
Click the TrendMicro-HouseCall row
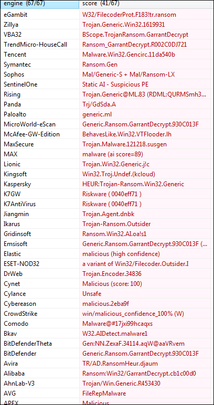pos(107,45)
